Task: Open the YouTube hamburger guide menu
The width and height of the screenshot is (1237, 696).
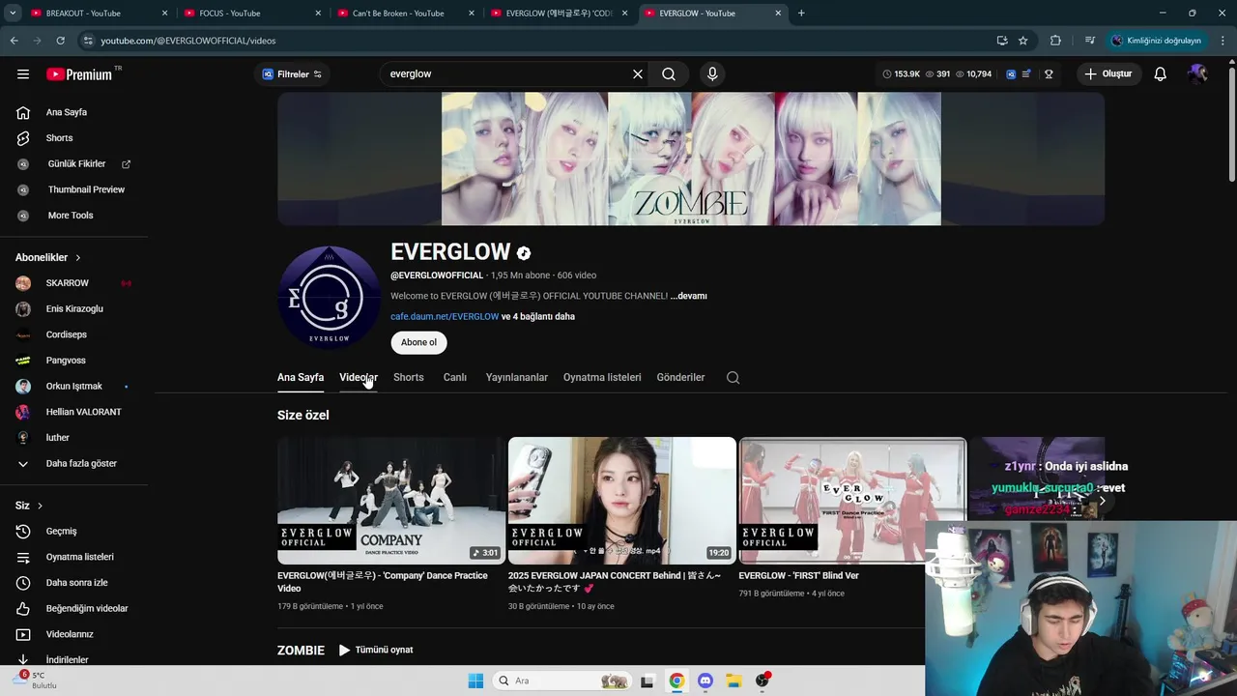Action: point(23,74)
